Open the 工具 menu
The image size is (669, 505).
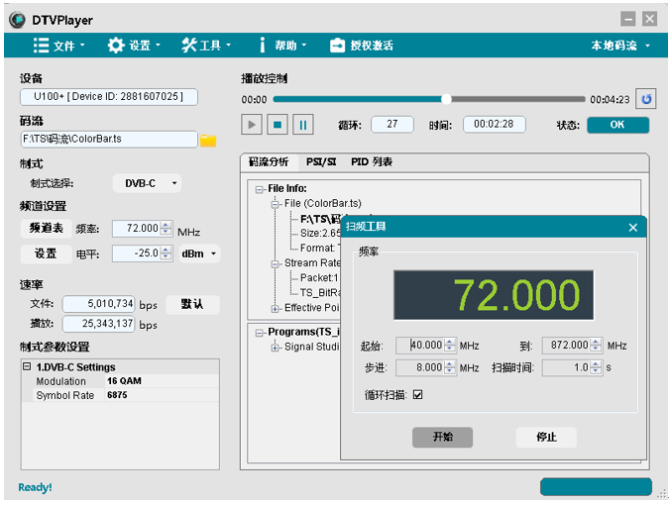[206, 46]
